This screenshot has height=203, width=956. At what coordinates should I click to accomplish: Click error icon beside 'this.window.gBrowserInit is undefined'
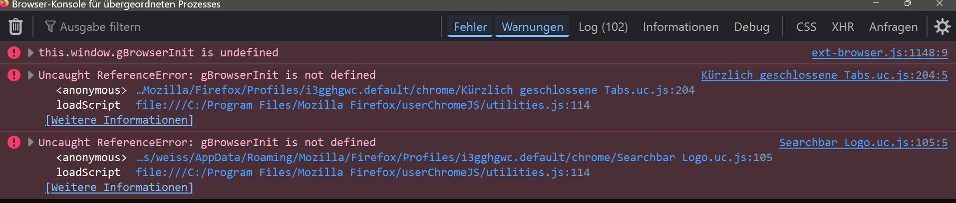(x=14, y=52)
